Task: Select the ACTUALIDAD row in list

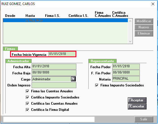Action: 65,20
